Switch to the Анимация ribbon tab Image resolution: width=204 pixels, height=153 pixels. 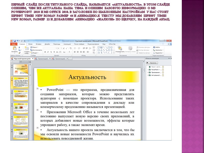click(67, 44)
